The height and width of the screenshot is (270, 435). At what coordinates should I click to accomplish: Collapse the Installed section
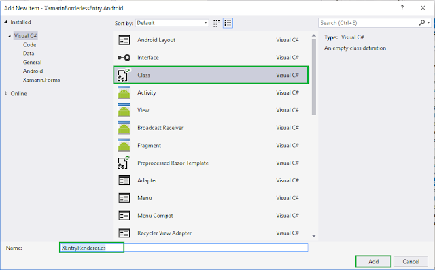point(6,22)
